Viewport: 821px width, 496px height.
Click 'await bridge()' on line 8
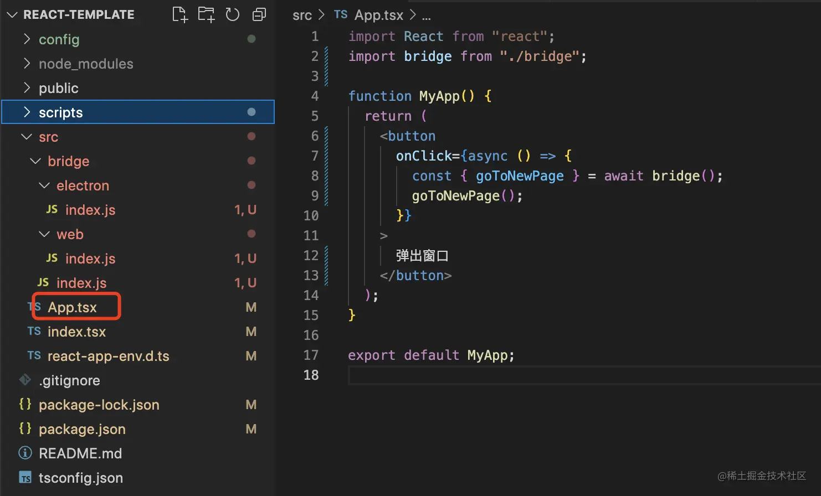point(660,176)
